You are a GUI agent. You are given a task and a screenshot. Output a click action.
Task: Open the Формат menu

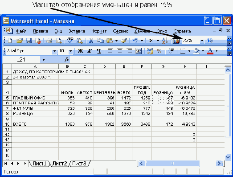point(99,31)
